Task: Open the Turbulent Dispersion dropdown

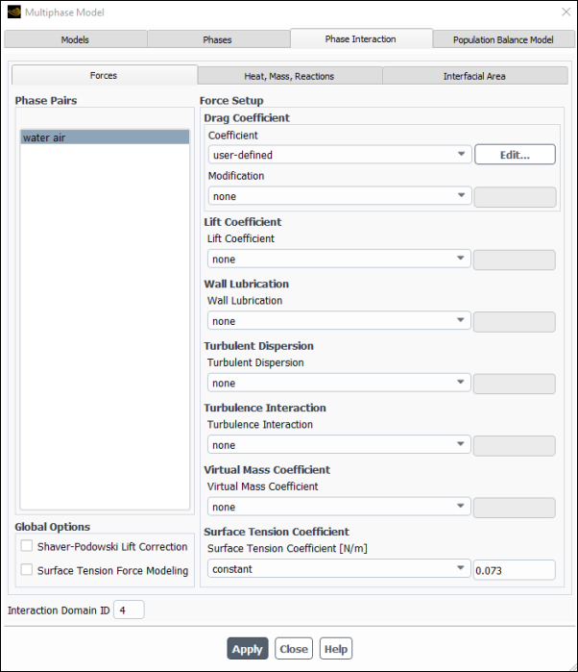Action: pos(339,383)
